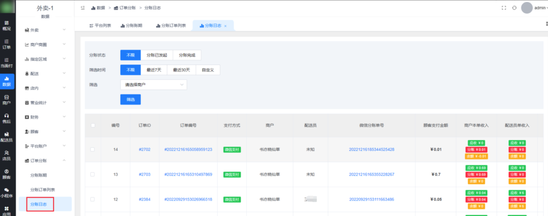This screenshot has height=216, width=548.
Task: Open order link #2702
Action: [x=144, y=149]
